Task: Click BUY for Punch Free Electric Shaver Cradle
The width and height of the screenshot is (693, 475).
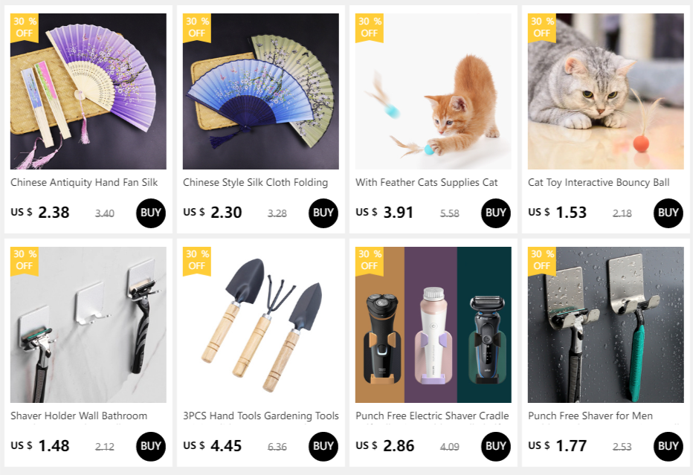Action: pyautogui.click(x=495, y=446)
